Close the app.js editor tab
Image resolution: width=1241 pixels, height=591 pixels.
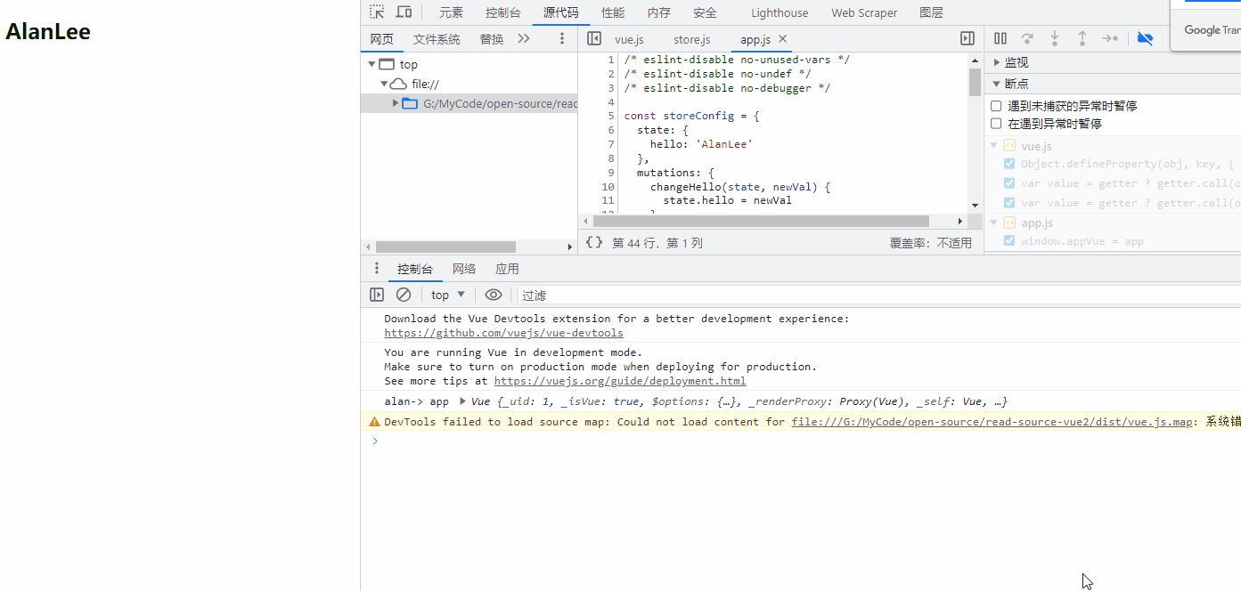[783, 38]
